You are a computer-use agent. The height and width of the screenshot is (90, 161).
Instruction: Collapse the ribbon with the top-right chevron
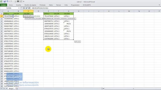(159, 5)
